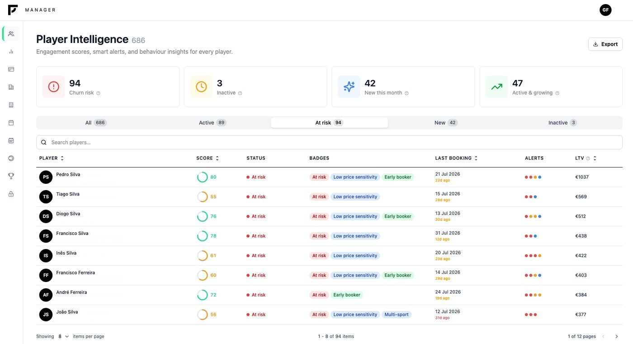Switch to the Active tab
The image size is (633, 344).
(x=213, y=123)
